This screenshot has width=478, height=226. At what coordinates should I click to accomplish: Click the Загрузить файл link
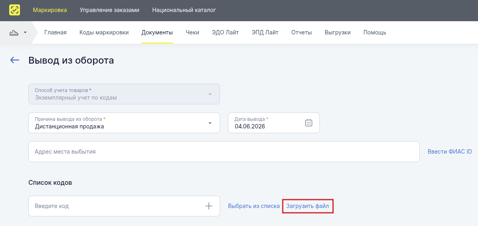307,206
